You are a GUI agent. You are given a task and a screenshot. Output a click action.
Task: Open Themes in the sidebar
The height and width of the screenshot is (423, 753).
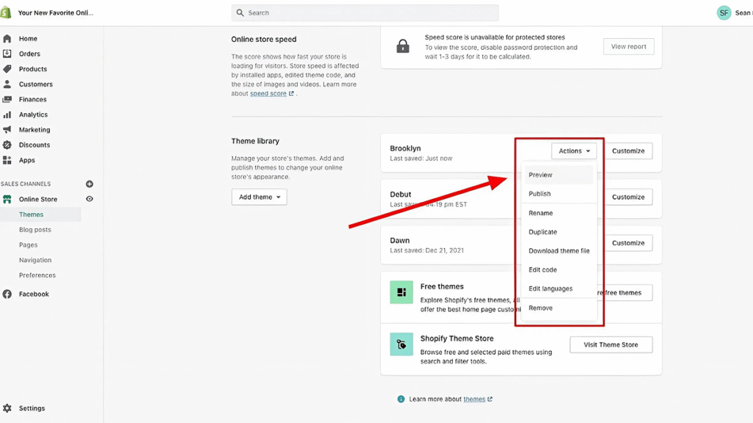(31, 214)
